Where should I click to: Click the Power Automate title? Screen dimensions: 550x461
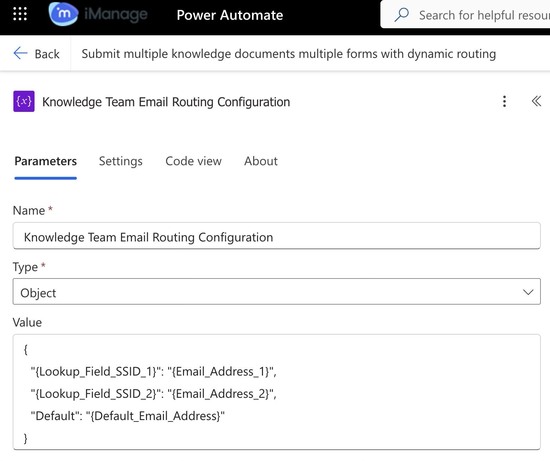[230, 15]
